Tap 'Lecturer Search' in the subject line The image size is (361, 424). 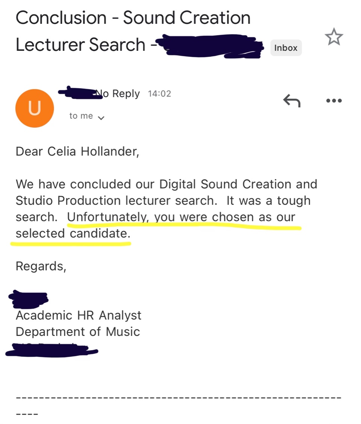tap(80, 44)
